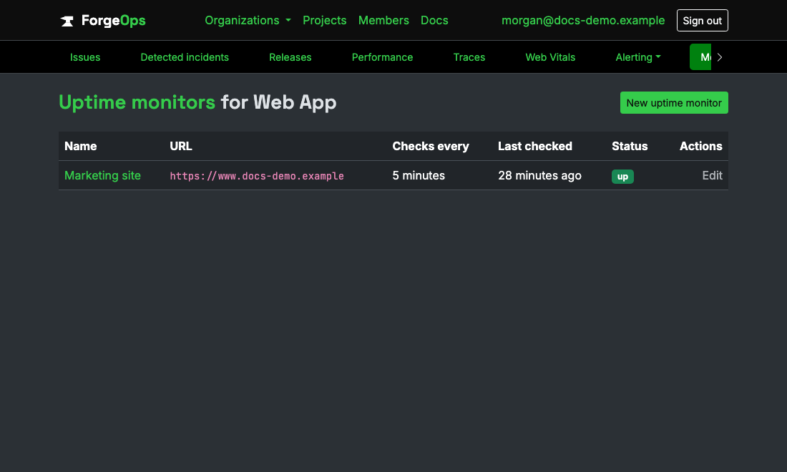Click the '5 minutes' interval cell
Image resolution: width=787 pixels, height=472 pixels.
419,175
